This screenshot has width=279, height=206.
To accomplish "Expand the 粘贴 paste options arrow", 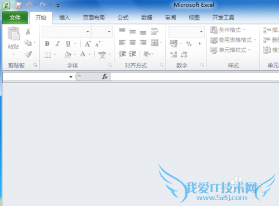I will click(x=13, y=54).
